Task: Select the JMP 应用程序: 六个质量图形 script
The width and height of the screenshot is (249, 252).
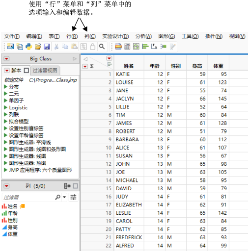Action: 40,170
